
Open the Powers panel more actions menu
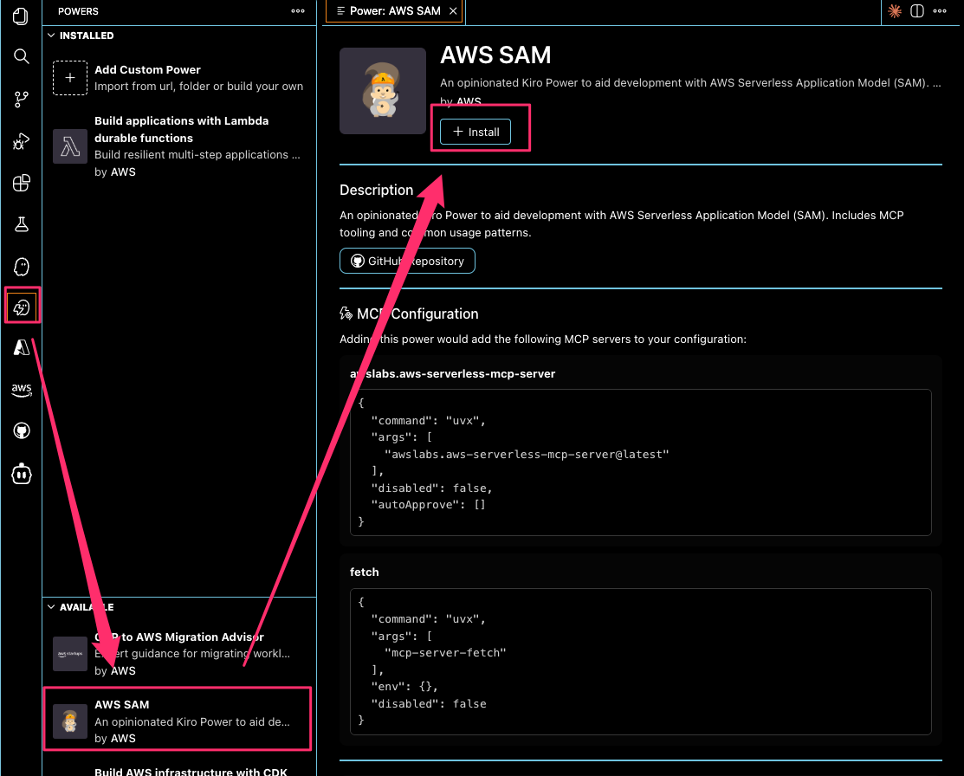pyautogui.click(x=298, y=11)
